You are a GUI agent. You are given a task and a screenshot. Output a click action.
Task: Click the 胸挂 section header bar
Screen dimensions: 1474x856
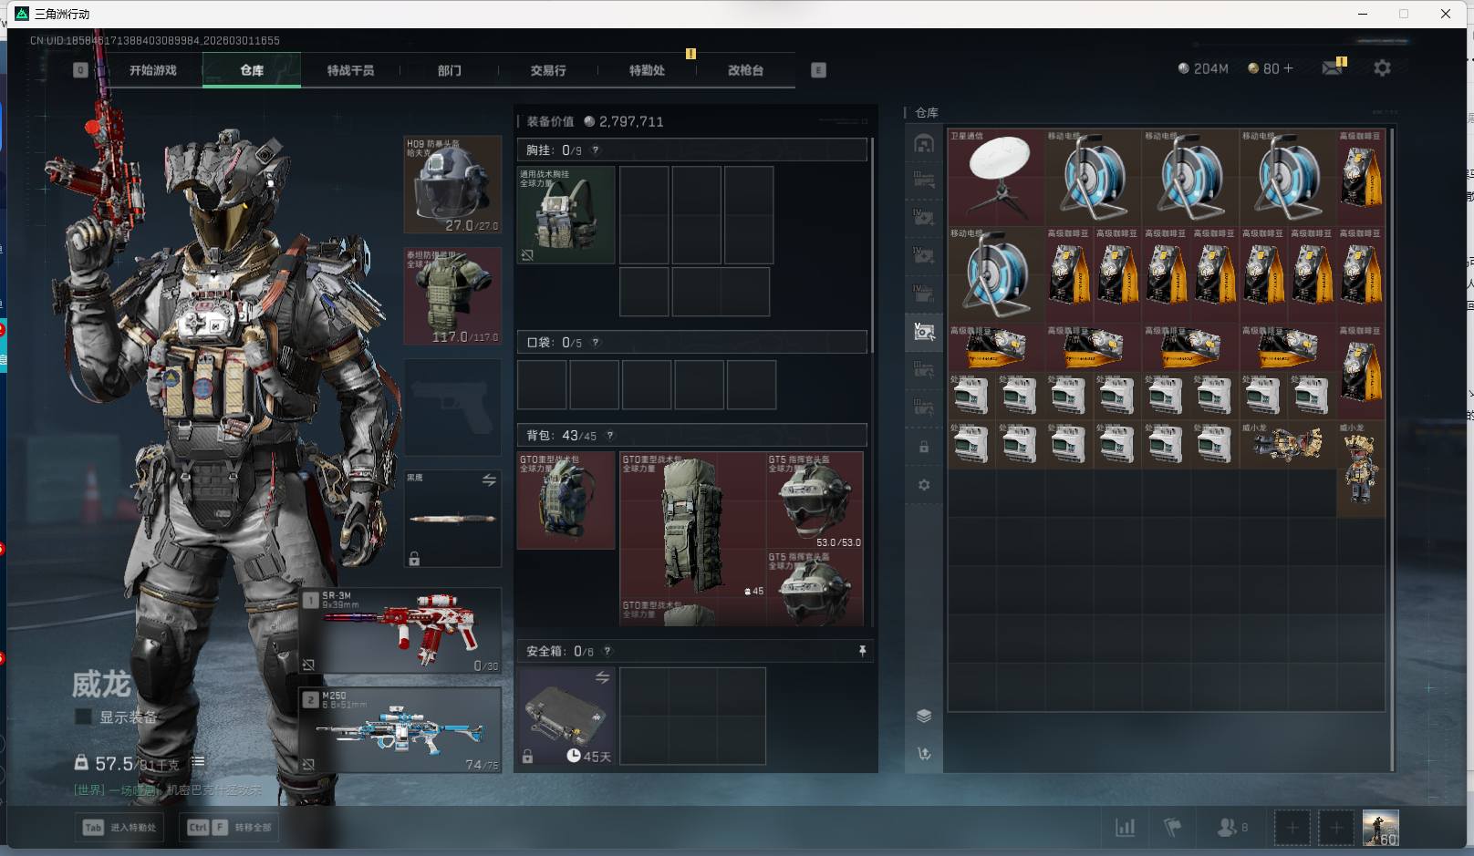coord(692,150)
